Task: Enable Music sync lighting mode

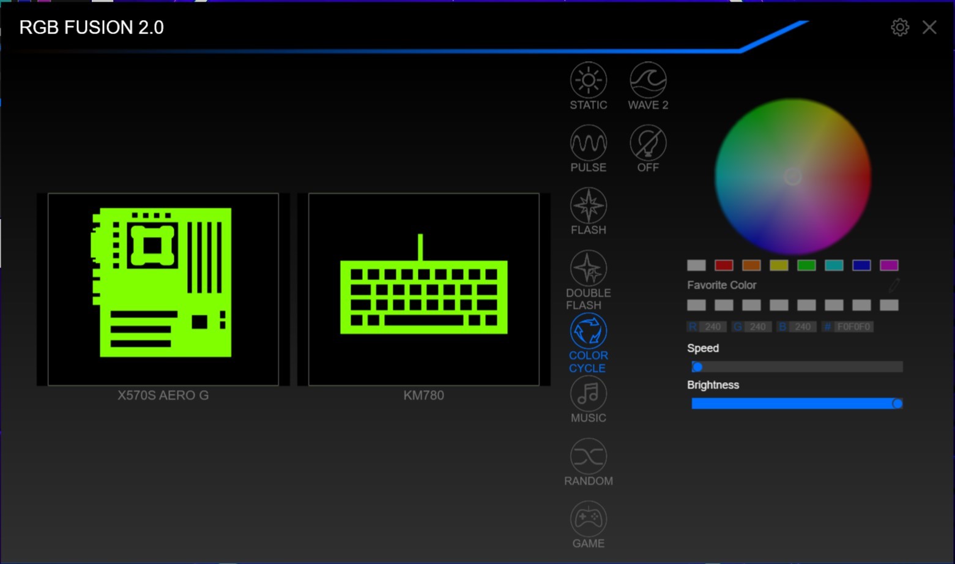Action: tap(589, 399)
